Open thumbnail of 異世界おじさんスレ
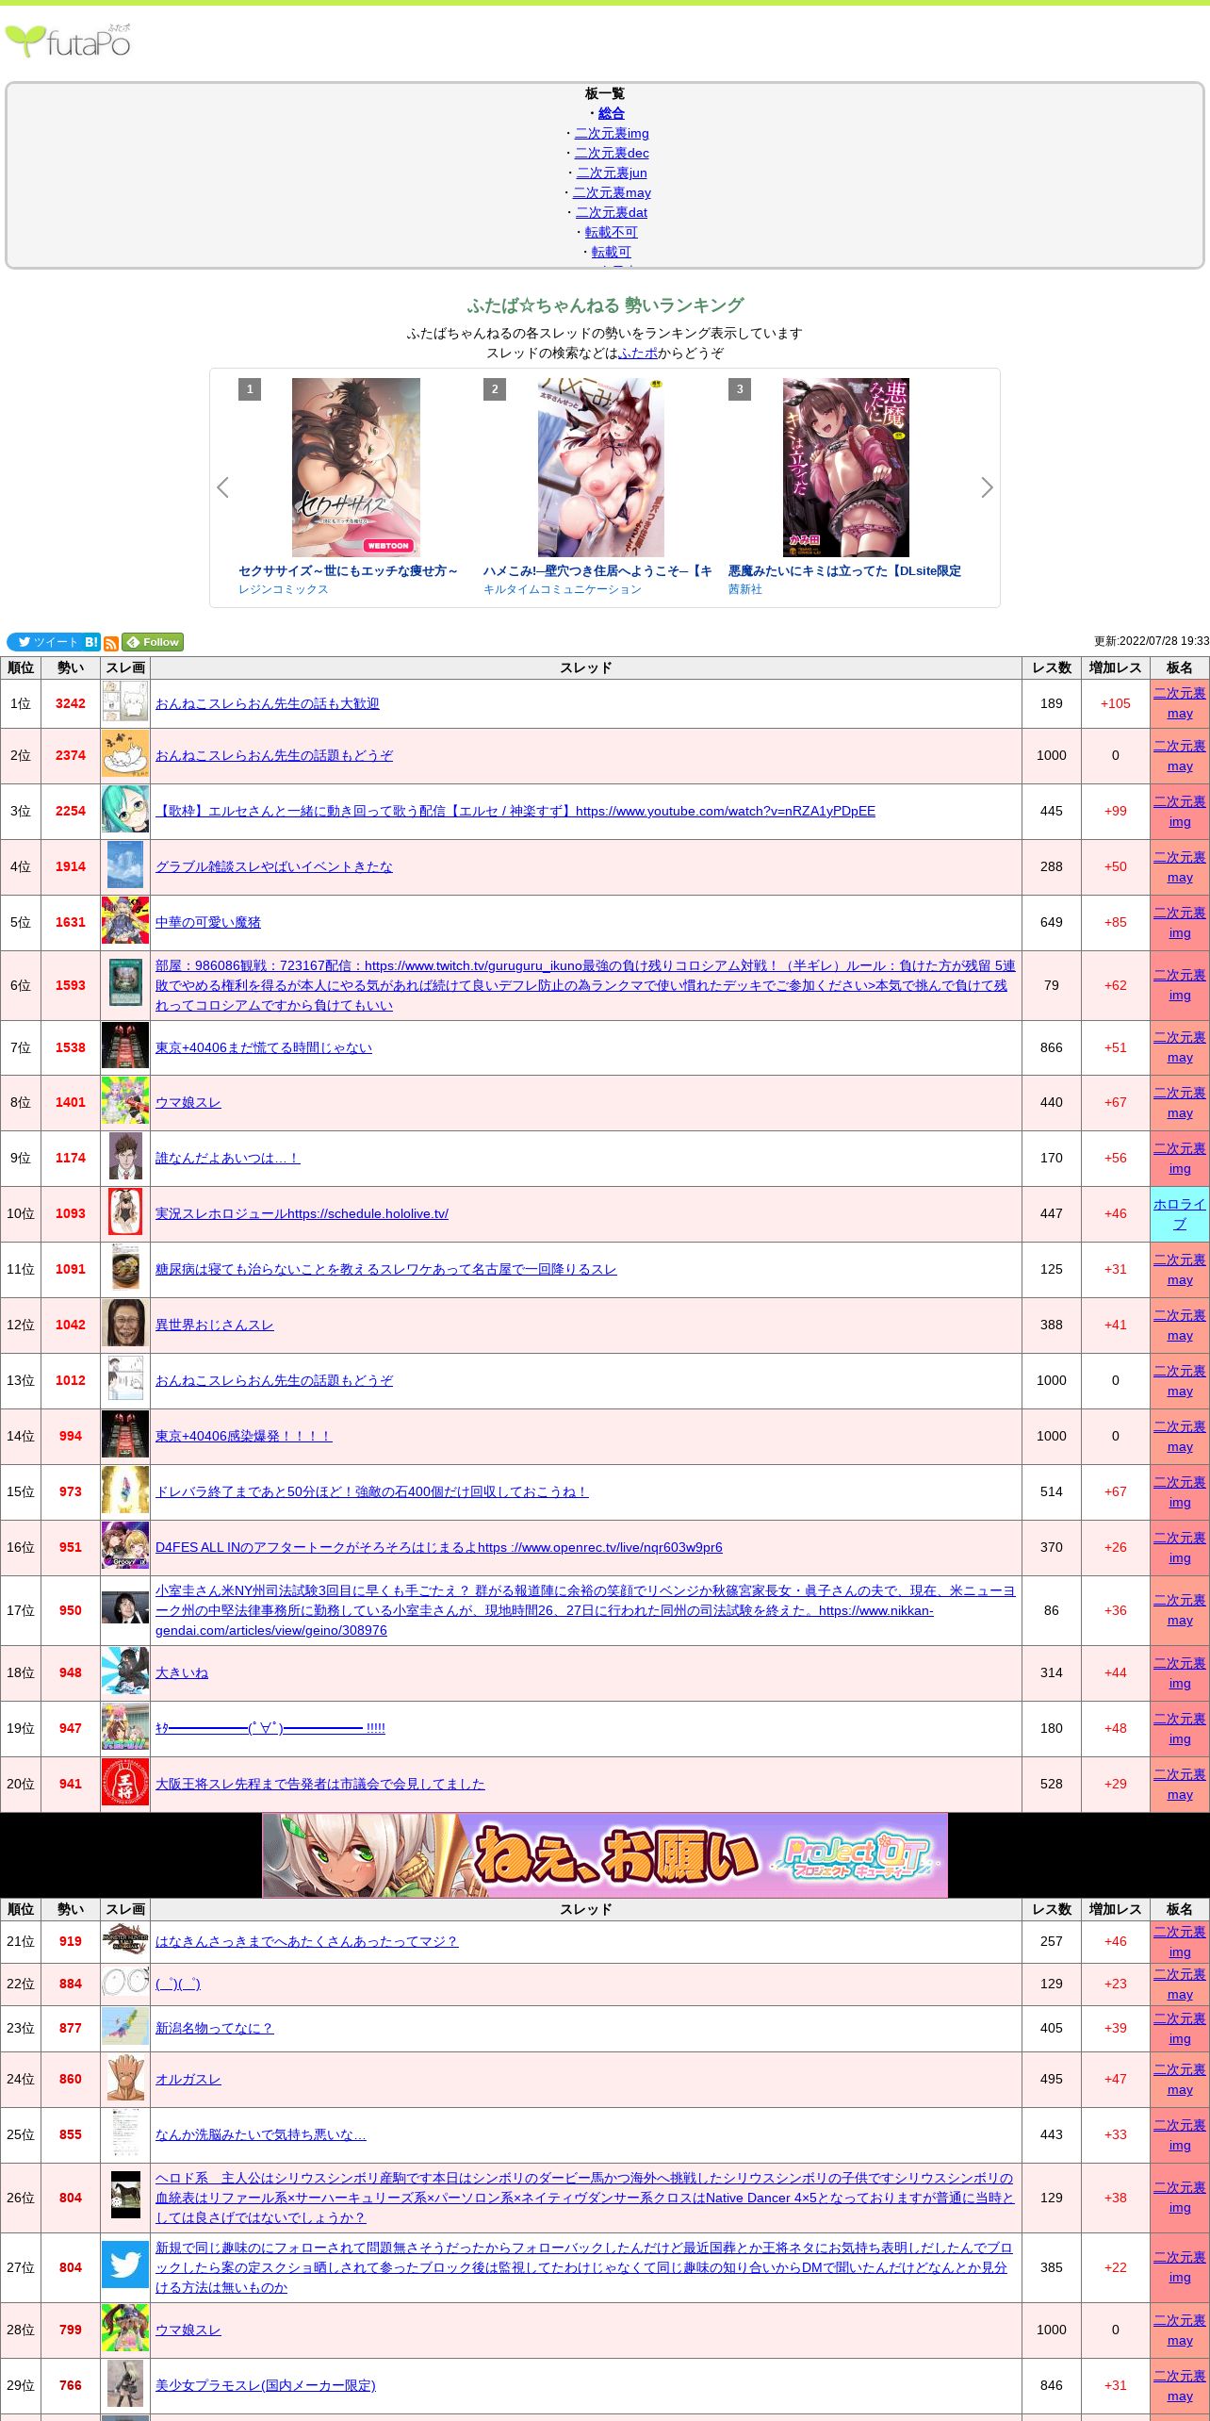The height and width of the screenshot is (2421, 1210). tap(125, 1325)
